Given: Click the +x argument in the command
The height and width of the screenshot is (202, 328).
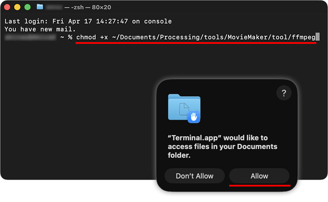Looking at the screenshot, I should (x=104, y=37).
